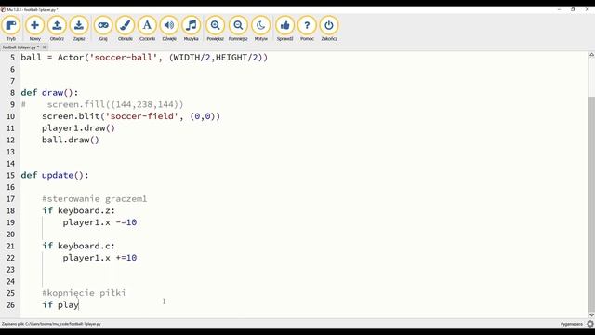Save the file with Zapisz

[79, 29]
